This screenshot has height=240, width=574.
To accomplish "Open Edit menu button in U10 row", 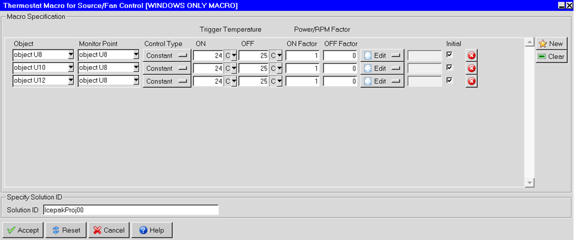I will point(382,69).
